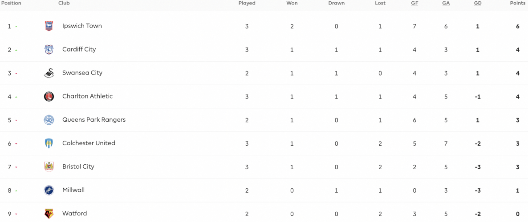The height and width of the screenshot is (222, 528).
Task: Click the Watford club crest
Action: coord(49,214)
